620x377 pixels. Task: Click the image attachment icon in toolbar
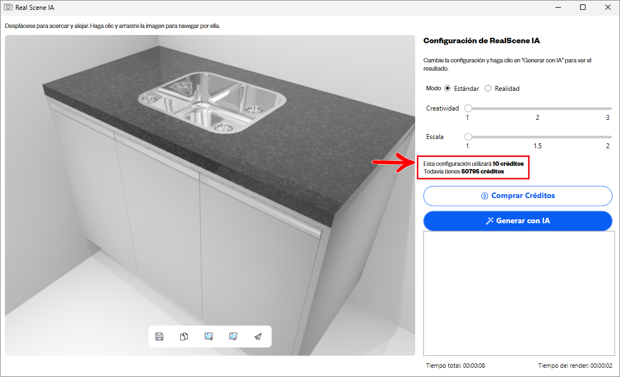pos(209,337)
